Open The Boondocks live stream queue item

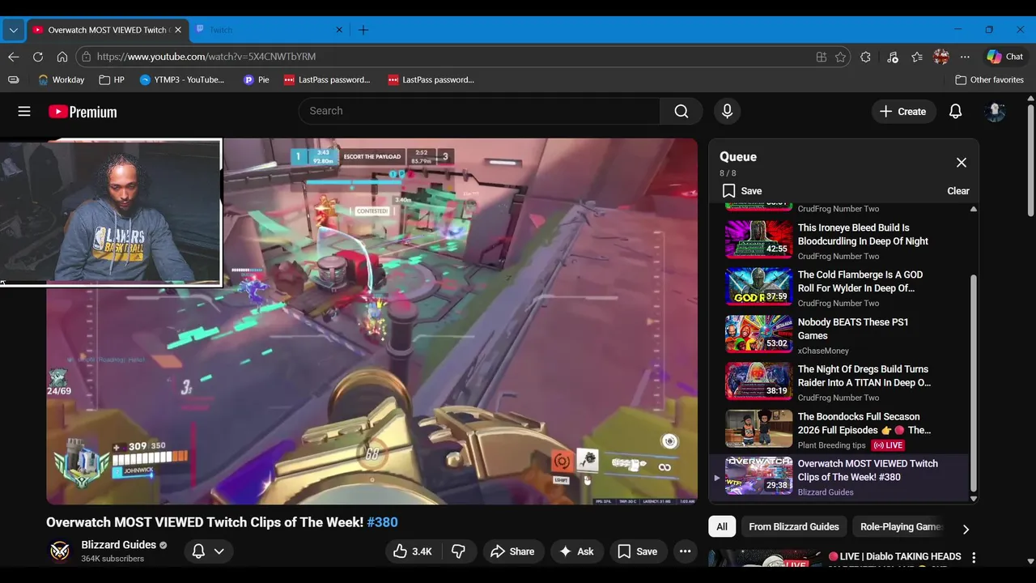(839, 429)
